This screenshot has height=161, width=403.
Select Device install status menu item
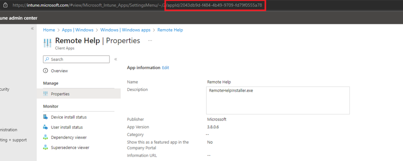pyautogui.click(x=68, y=117)
